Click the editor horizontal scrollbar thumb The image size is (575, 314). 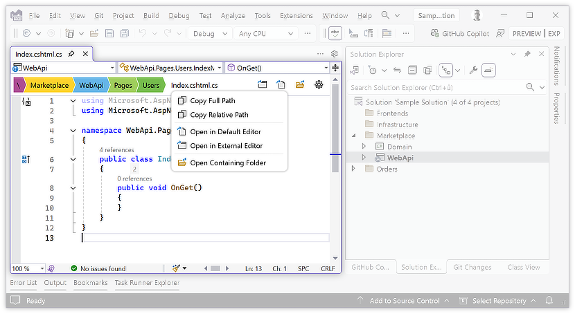point(215,268)
